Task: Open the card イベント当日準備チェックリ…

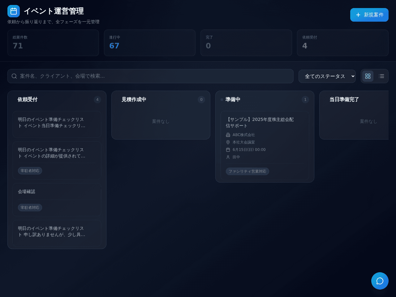Action: tap(57, 124)
